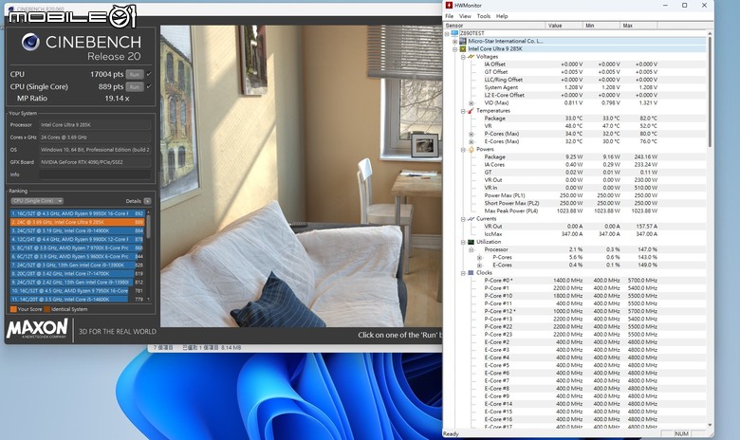
Task: Open the File menu in HWMonitor
Action: (450, 16)
